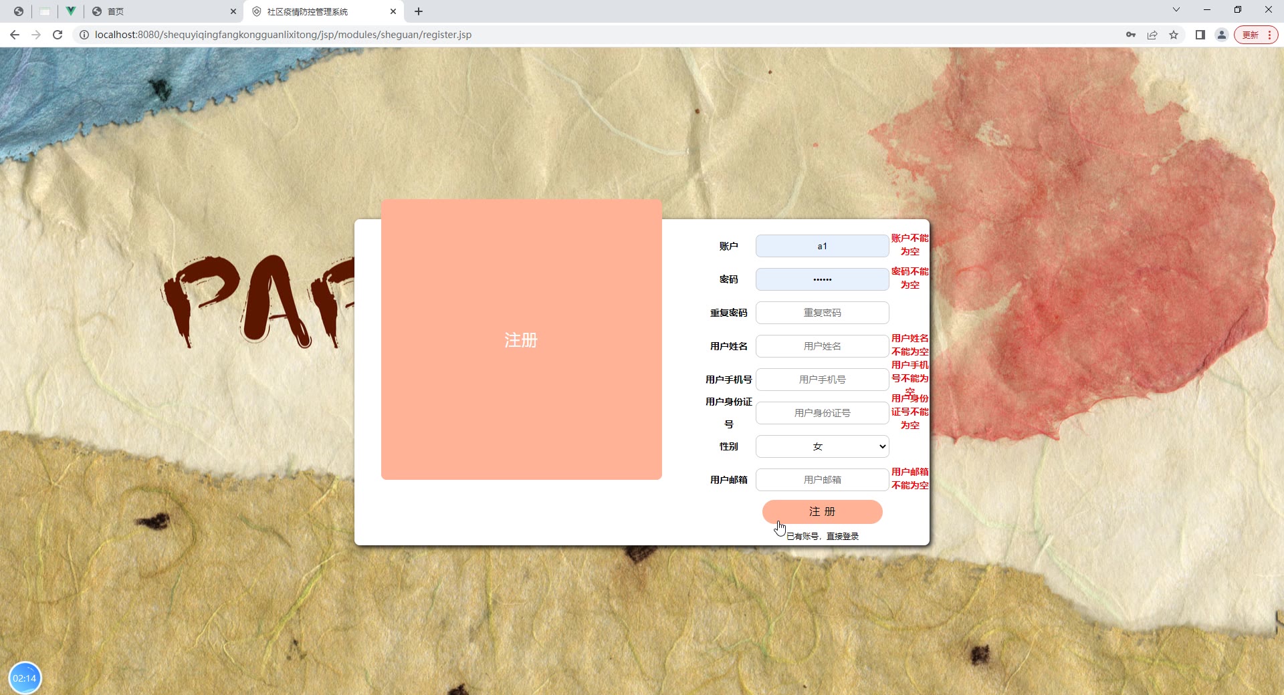Close the 社区疫情防控管理系统 tab

point(393,11)
